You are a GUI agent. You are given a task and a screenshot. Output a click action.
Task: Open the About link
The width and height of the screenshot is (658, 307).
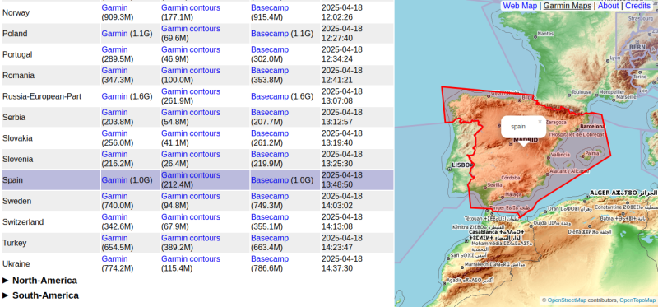[608, 6]
